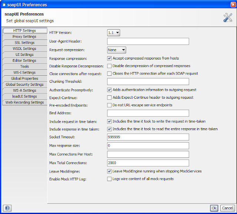The image size is (237, 214).
Task: Open the Request compression dropdown
Action: coord(117,50)
